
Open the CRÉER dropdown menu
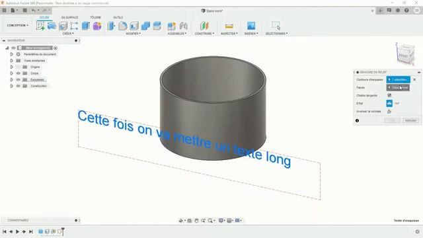pos(68,34)
